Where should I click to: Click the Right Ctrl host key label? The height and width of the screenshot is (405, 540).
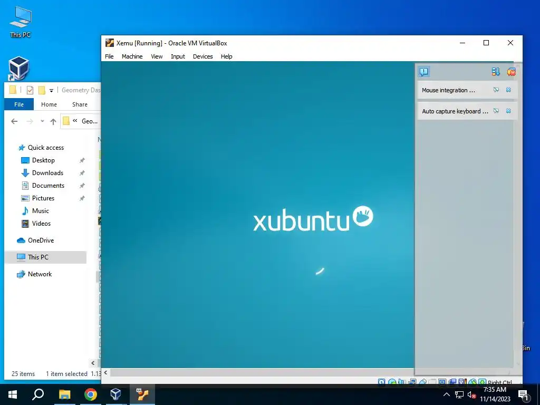coord(500,382)
